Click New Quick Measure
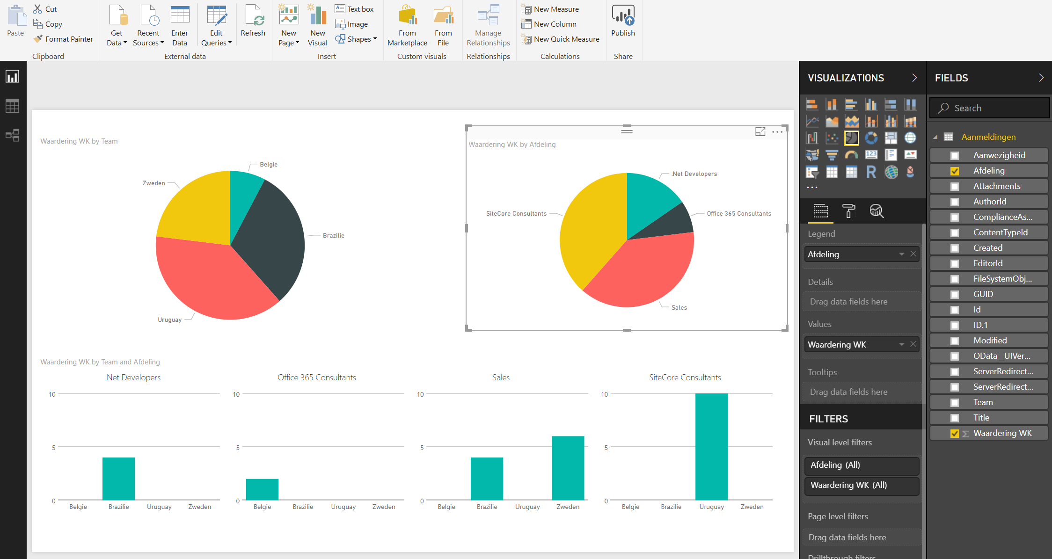Viewport: 1052px width, 559px height. pos(561,39)
